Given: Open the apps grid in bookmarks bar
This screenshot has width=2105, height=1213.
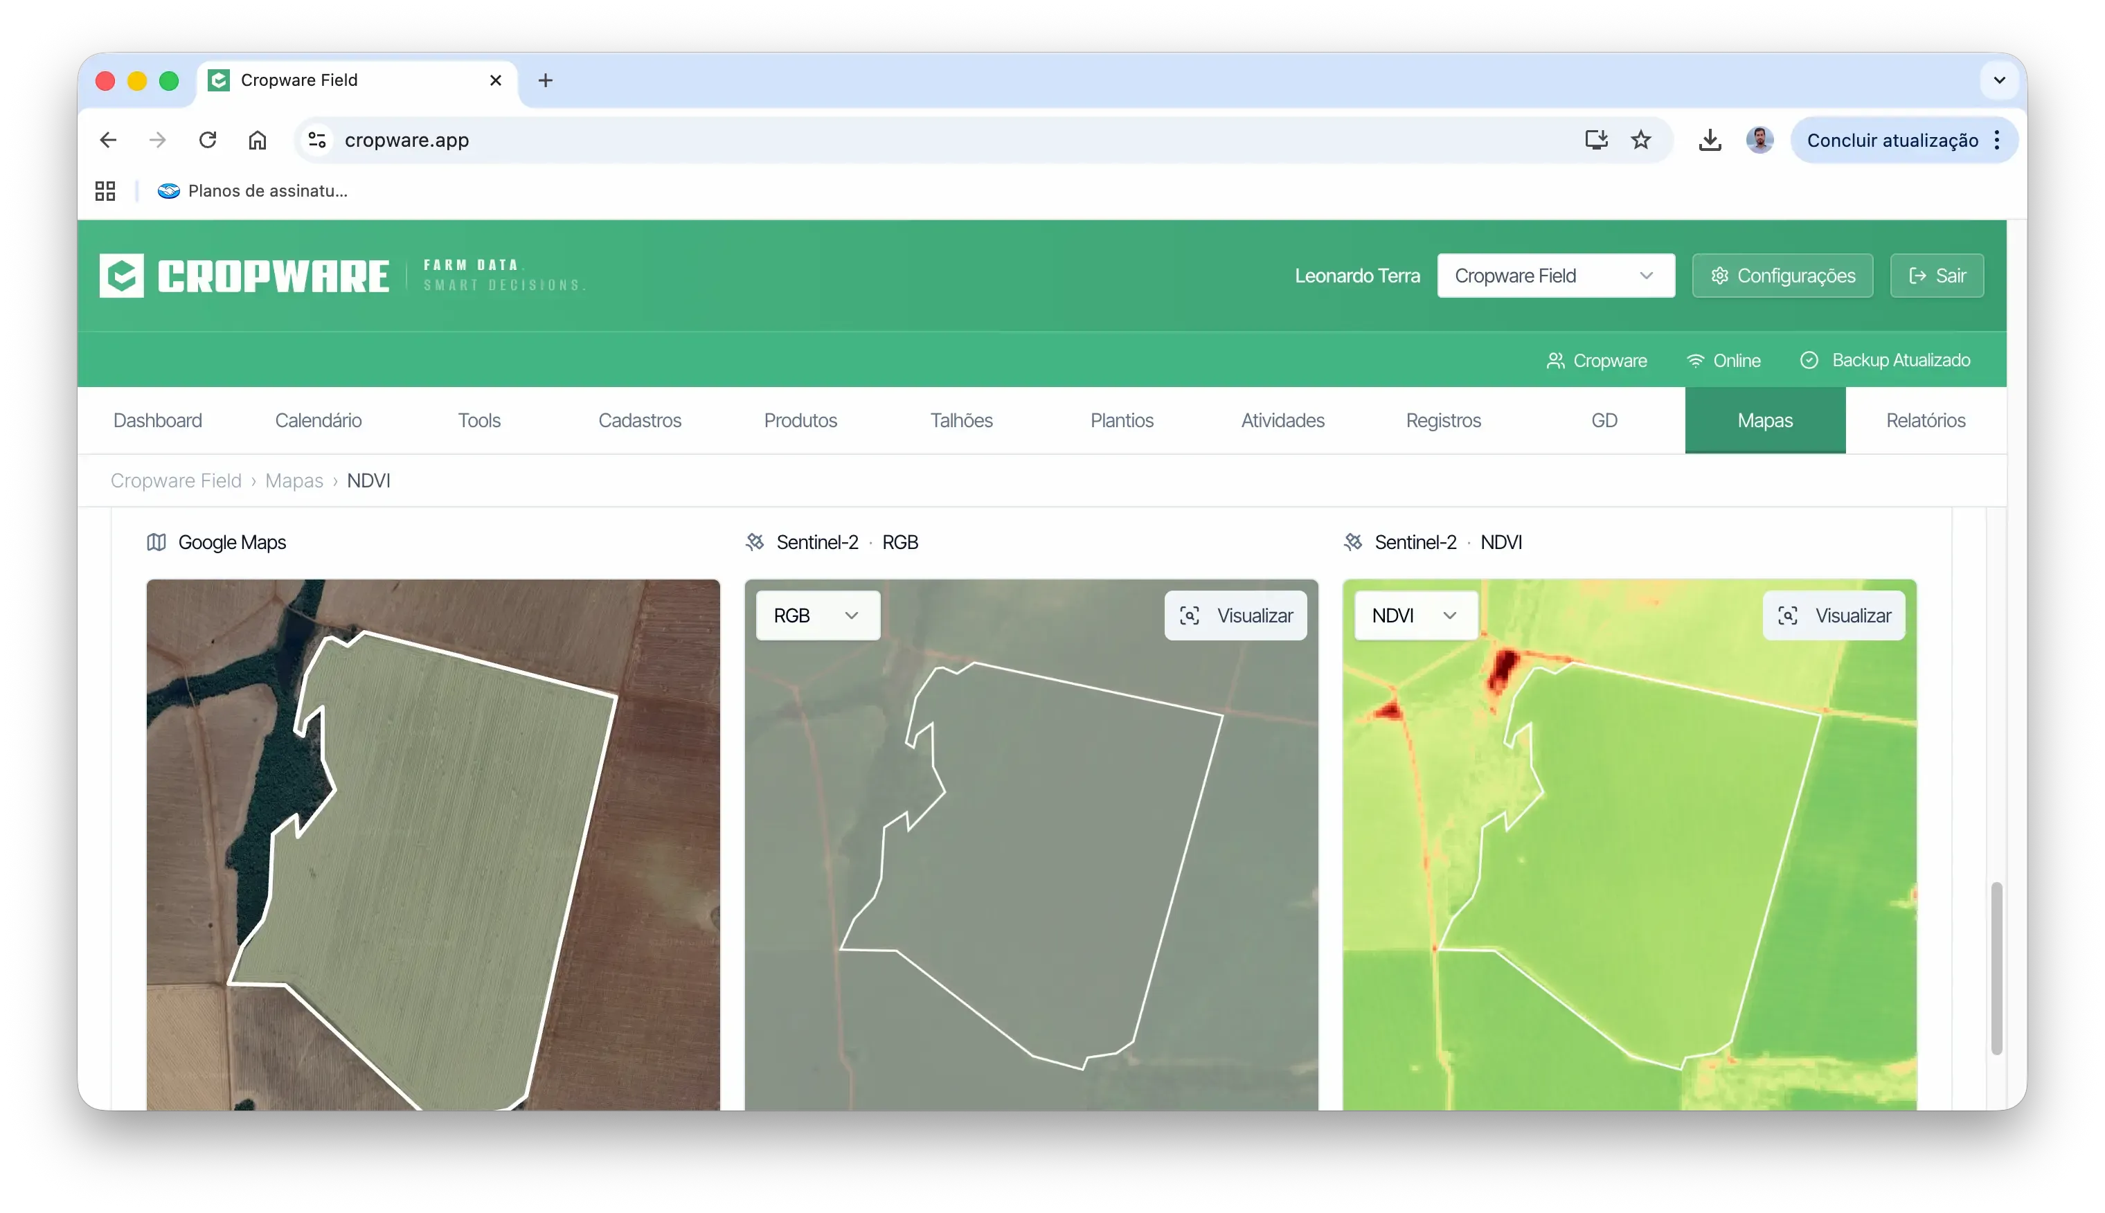Looking at the screenshot, I should (x=105, y=191).
